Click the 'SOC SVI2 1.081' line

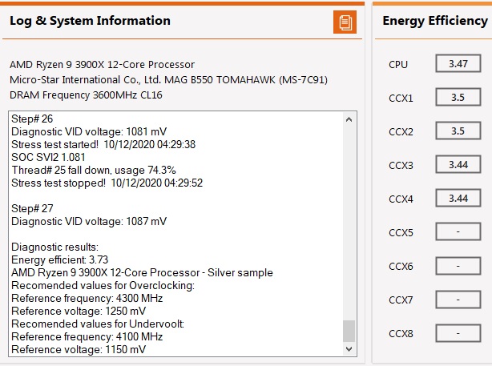pyautogui.click(x=48, y=157)
